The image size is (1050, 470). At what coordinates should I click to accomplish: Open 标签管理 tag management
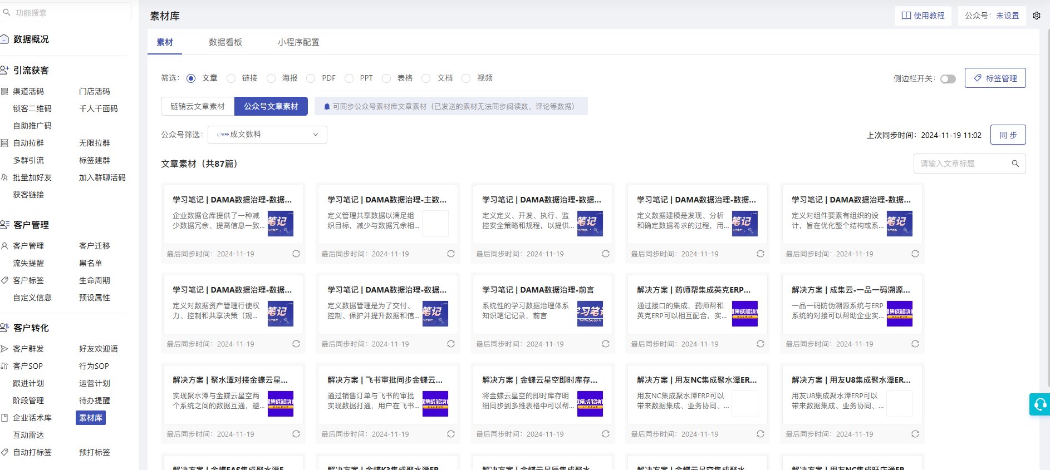pyautogui.click(x=995, y=78)
